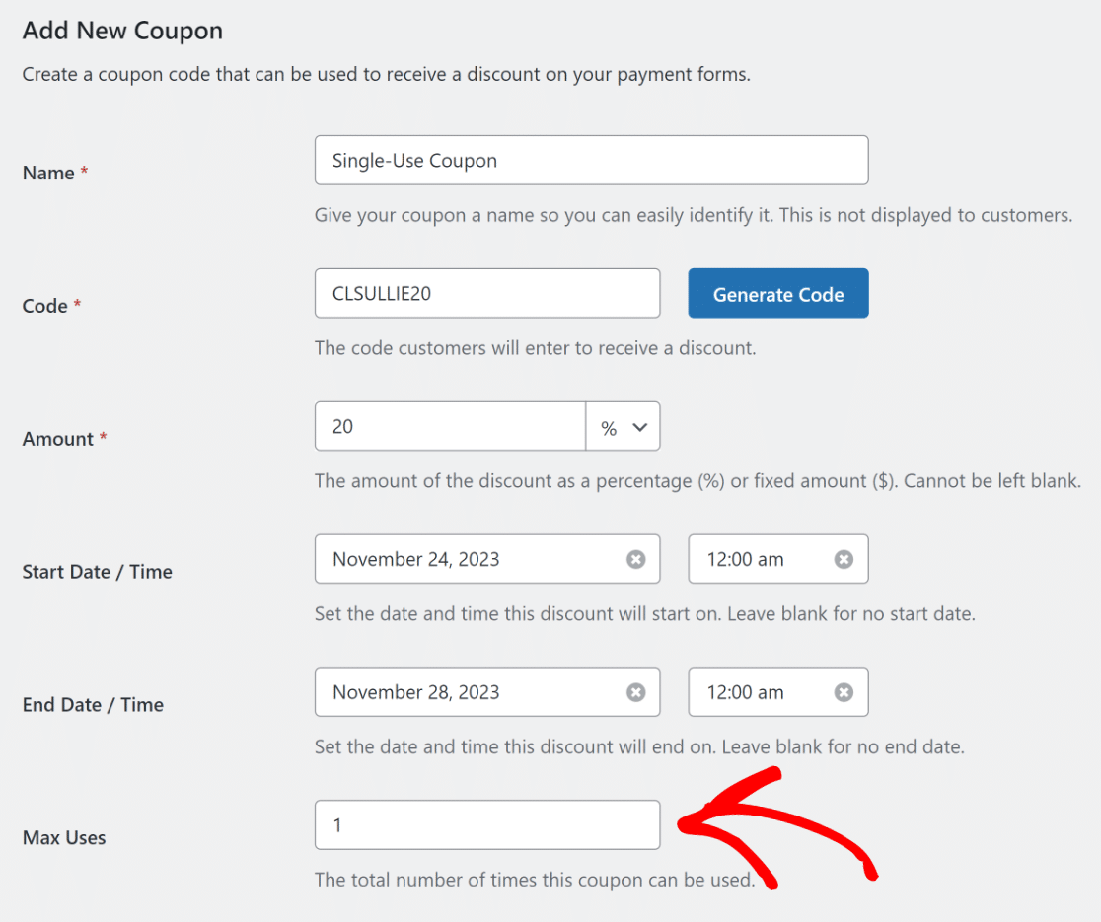Image resolution: width=1101 pixels, height=922 pixels.
Task: Click the Code field label
Action: tap(45, 306)
